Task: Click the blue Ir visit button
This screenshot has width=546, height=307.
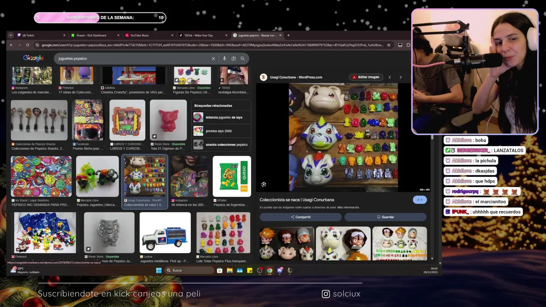Action: 420,200
